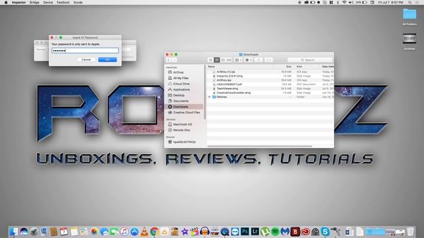Open Launchpad from the Dock
Viewport: 424px width, 238px height.
[x=34, y=231]
